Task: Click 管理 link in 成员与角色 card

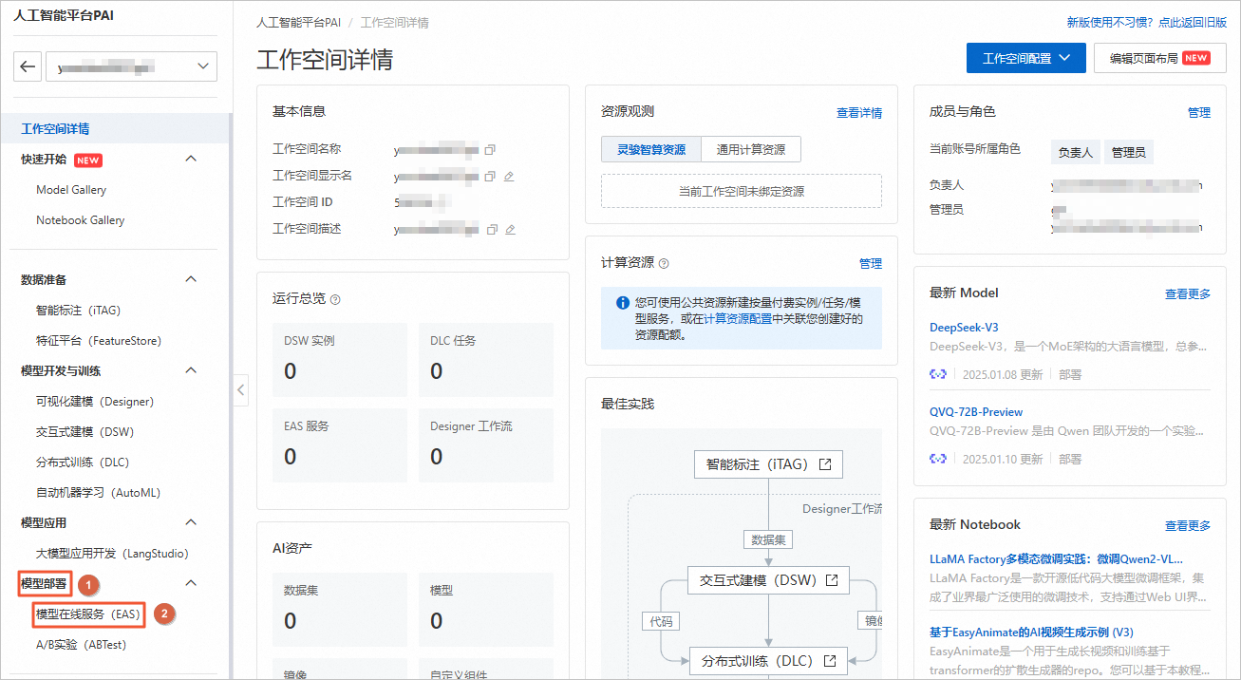Action: 1199,113
